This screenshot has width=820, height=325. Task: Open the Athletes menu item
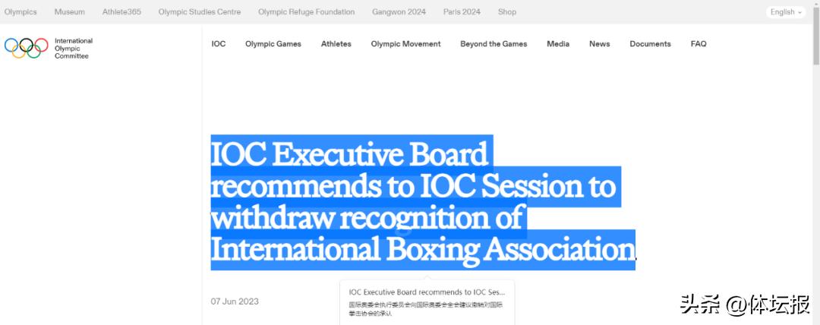pyautogui.click(x=336, y=44)
